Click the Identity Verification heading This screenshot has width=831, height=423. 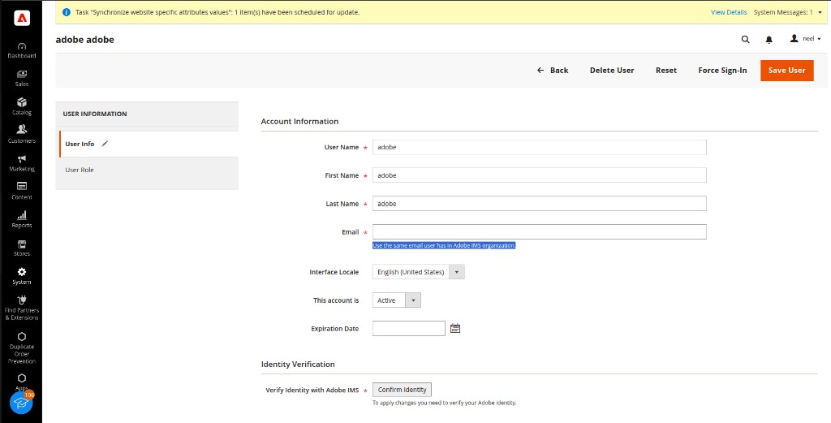pos(298,365)
